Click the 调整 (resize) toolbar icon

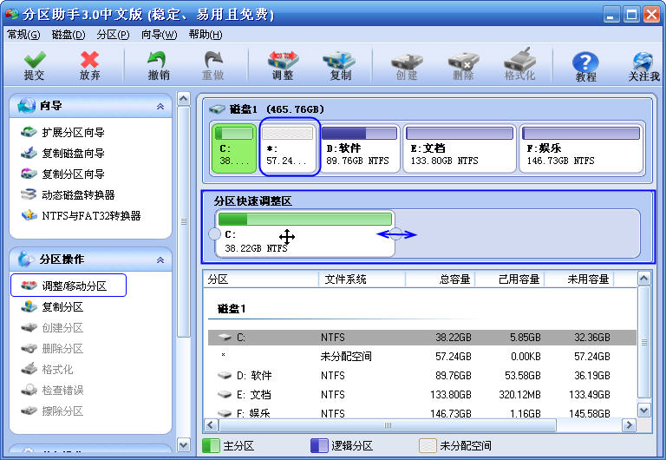283,66
